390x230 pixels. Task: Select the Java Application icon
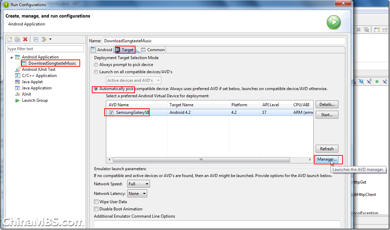coord(18,88)
